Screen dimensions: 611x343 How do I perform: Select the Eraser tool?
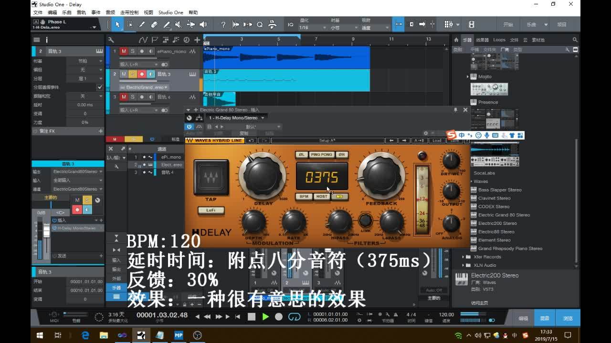pyautogui.click(x=154, y=24)
